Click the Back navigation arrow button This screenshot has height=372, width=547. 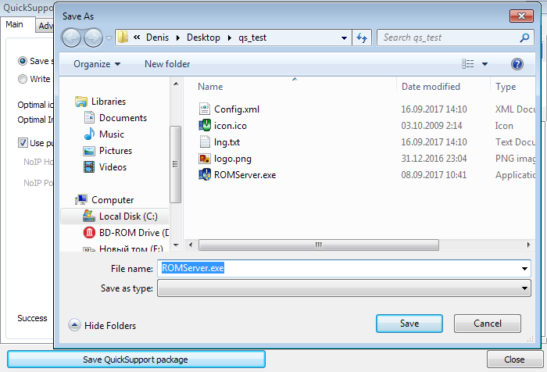(x=72, y=38)
